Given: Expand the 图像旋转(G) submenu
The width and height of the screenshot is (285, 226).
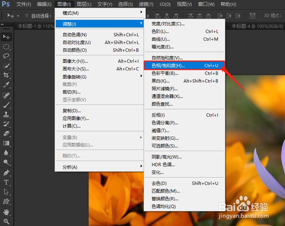Looking at the screenshot, I should click(99, 77).
